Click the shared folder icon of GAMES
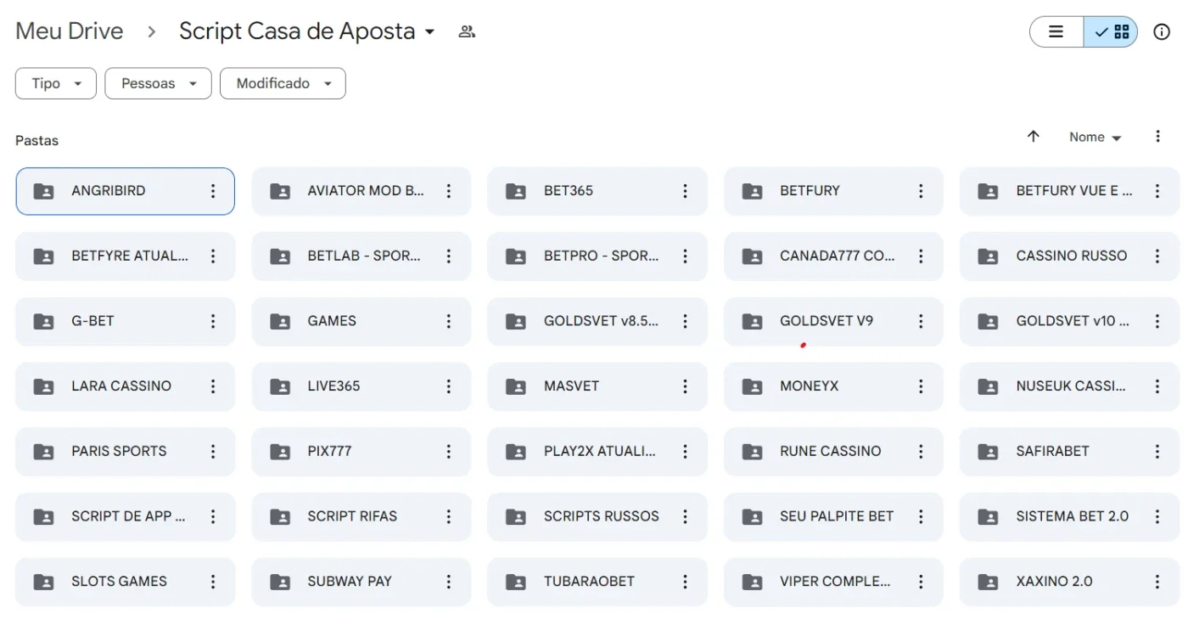Screen dimensions: 1188x625 point(279,321)
